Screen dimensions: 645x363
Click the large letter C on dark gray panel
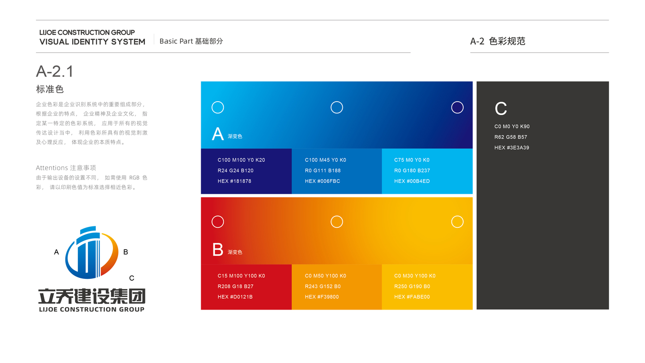(501, 109)
